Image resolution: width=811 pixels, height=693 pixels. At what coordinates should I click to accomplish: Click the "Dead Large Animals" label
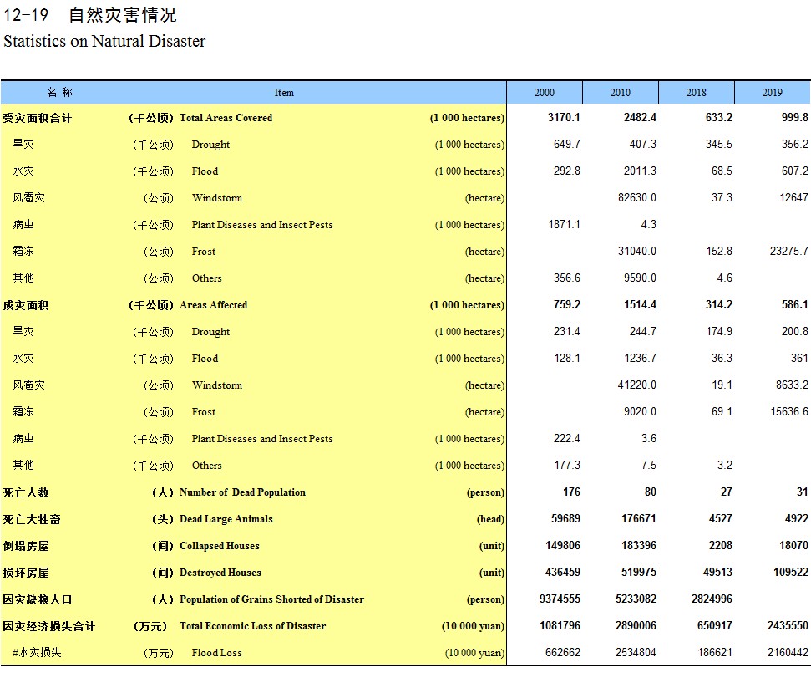(226, 519)
